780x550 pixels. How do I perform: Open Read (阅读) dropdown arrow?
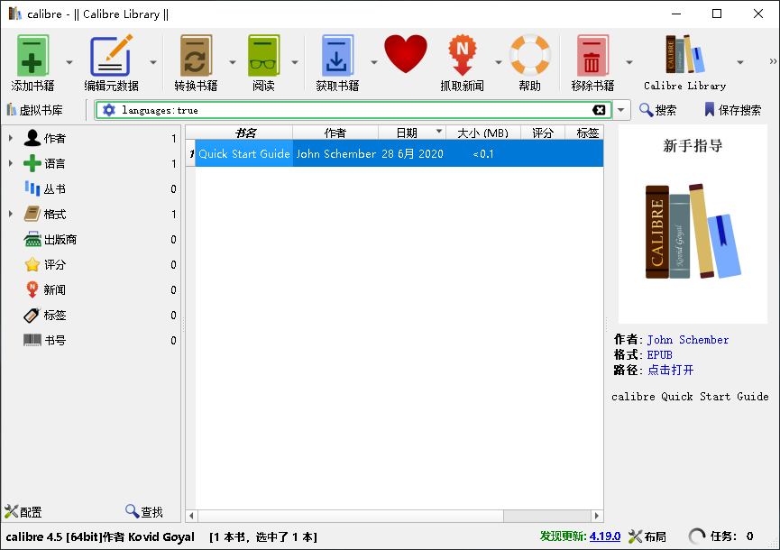coord(295,62)
